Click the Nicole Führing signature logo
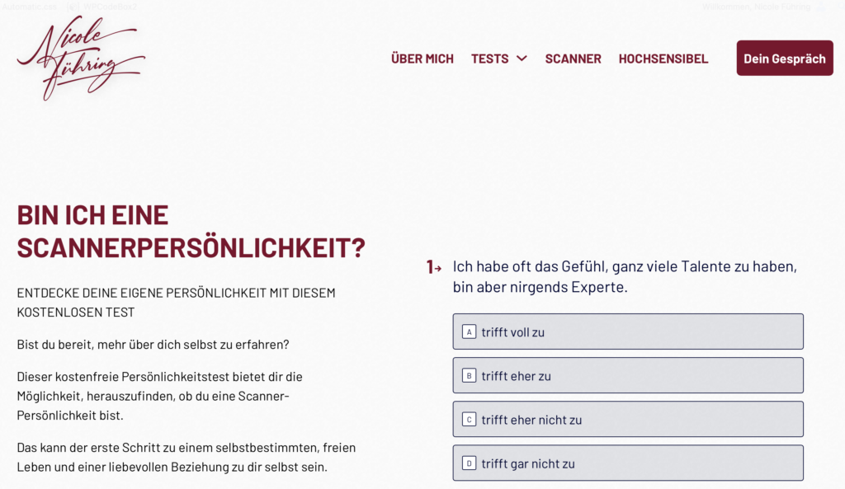The width and height of the screenshot is (845, 489). coord(80,58)
